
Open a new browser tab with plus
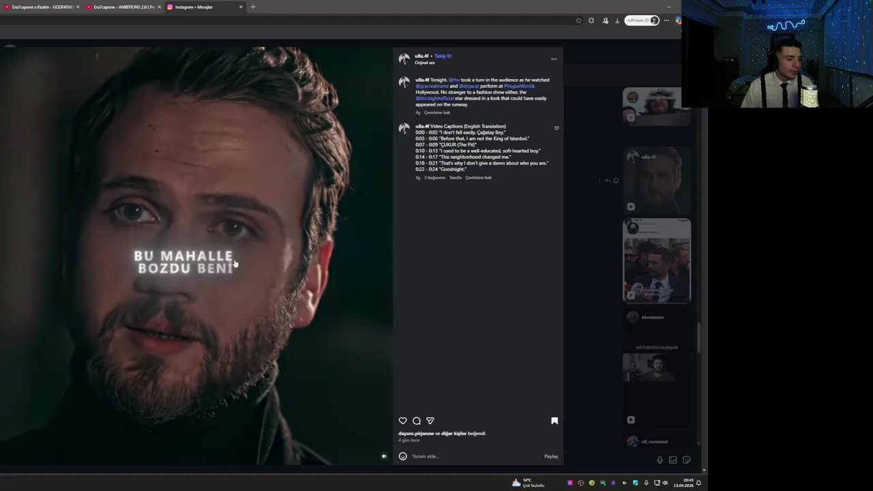(x=253, y=7)
